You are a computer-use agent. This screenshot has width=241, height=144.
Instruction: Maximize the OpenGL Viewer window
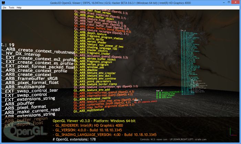tap(229, 2)
